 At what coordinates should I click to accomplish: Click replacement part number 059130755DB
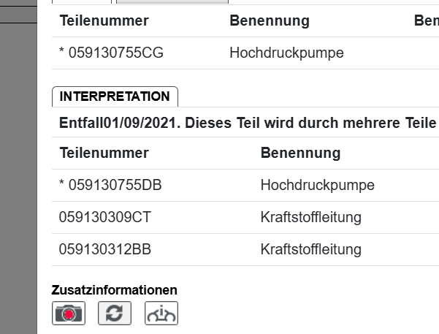[x=110, y=186]
